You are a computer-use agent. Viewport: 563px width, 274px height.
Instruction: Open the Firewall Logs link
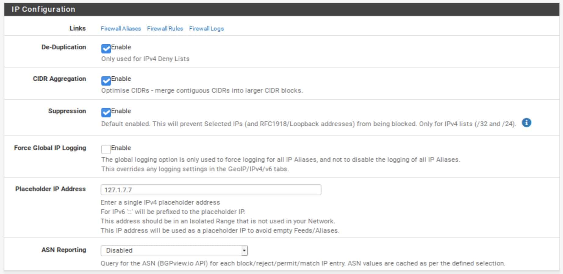tap(206, 29)
